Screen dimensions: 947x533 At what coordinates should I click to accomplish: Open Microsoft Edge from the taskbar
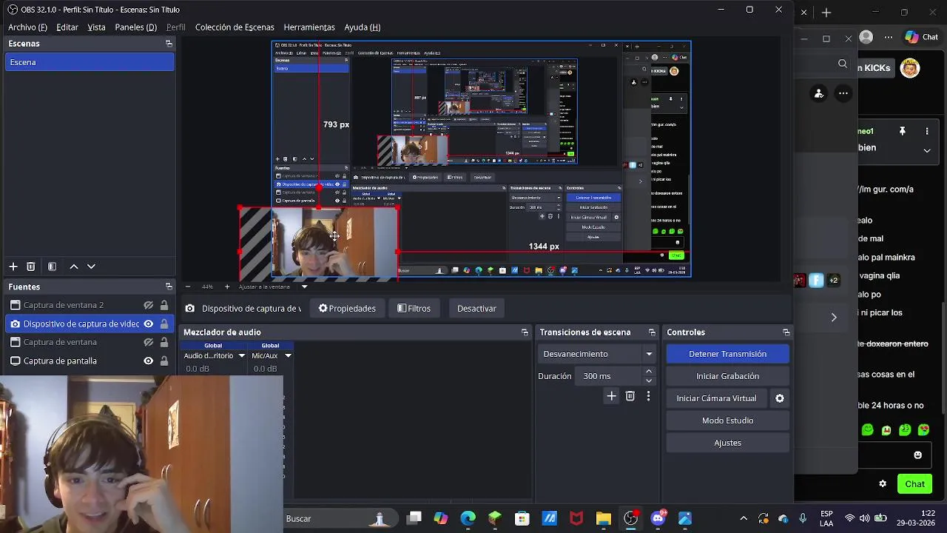[468, 519]
